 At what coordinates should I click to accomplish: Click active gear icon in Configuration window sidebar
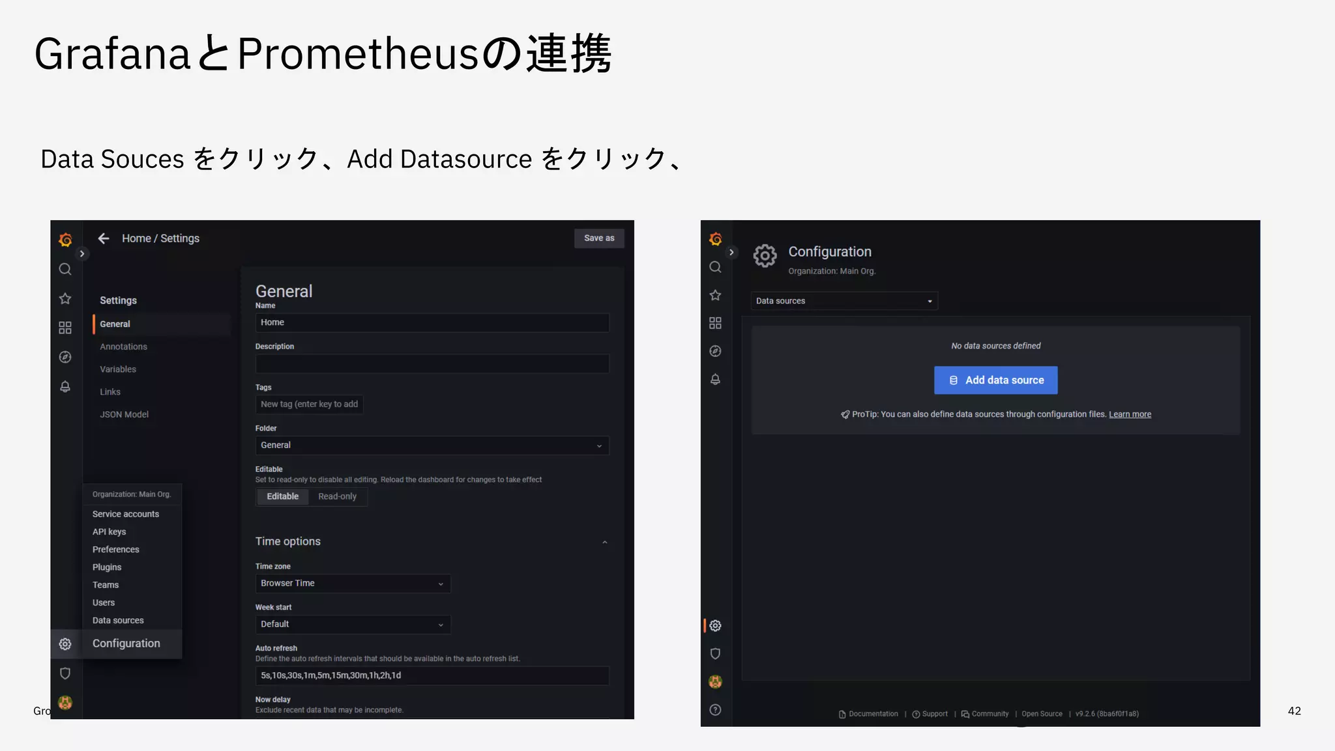pyautogui.click(x=715, y=626)
